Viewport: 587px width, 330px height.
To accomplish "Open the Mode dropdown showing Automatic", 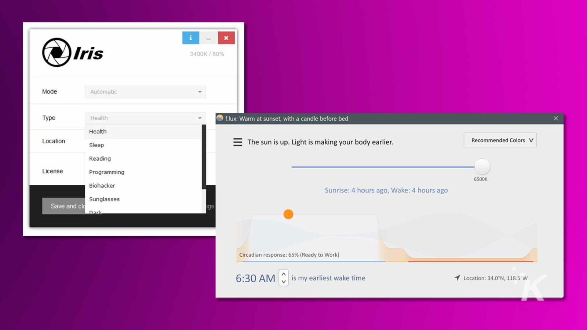I will click(x=145, y=92).
